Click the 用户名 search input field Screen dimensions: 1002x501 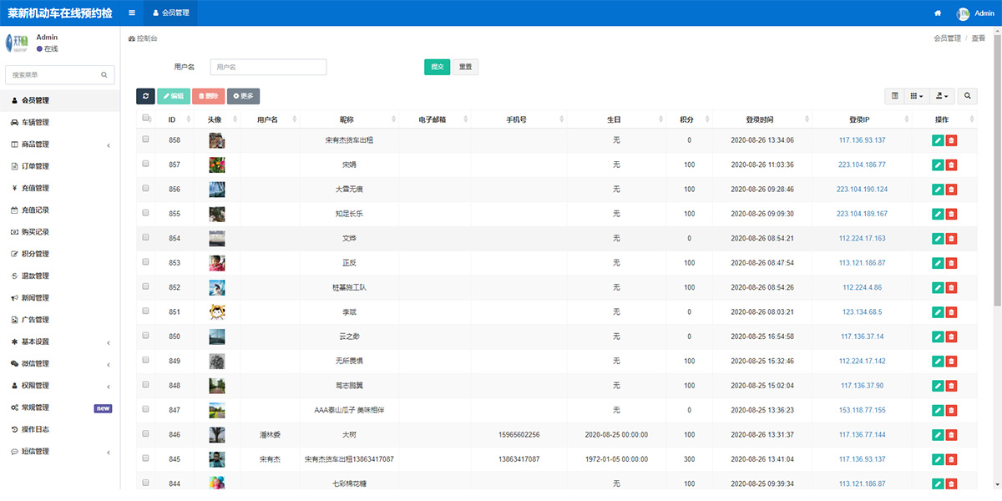[267, 67]
